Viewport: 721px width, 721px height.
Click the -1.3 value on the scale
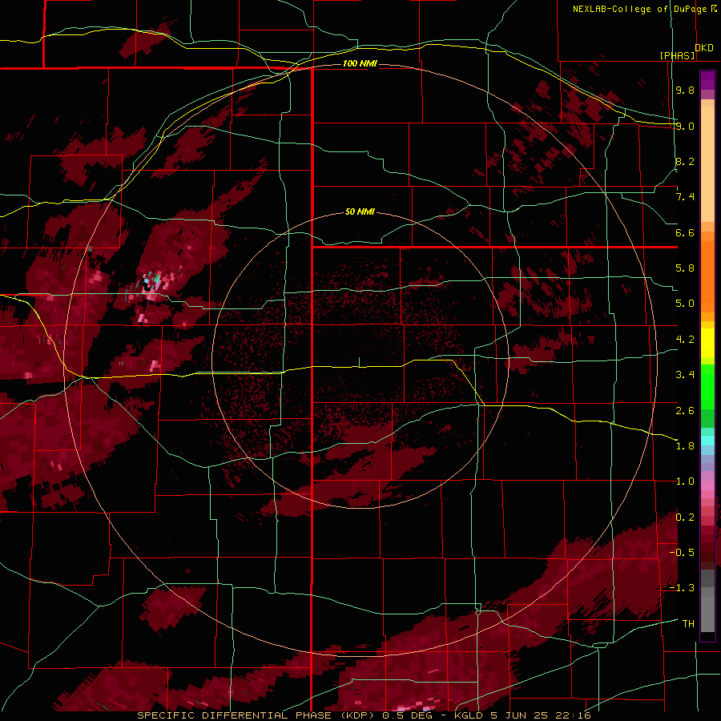tap(682, 588)
